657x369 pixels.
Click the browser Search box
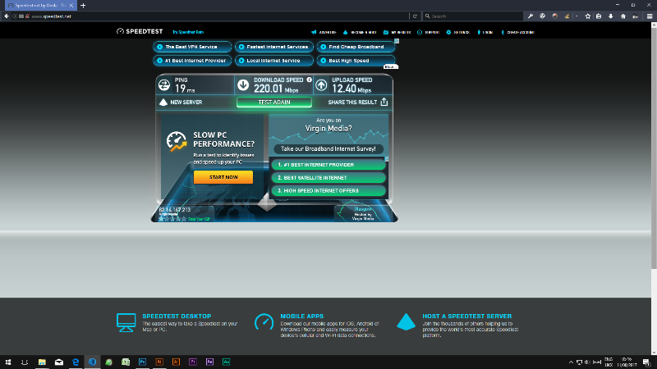(x=474, y=16)
